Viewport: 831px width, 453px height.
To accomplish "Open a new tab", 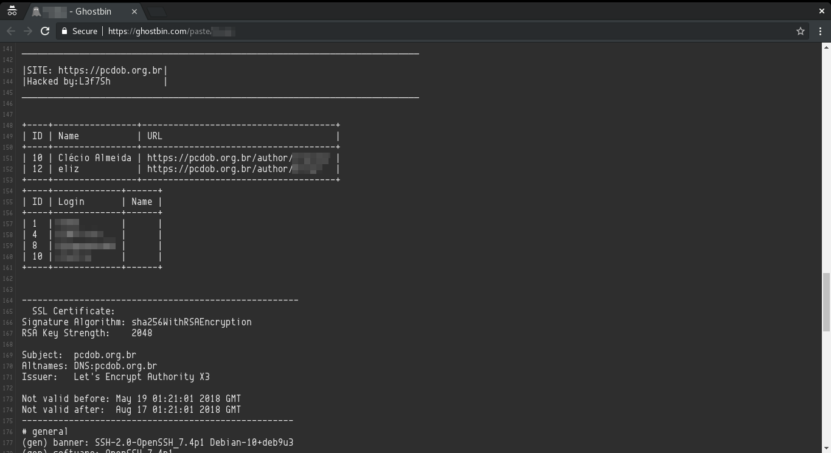I will [156, 12].
